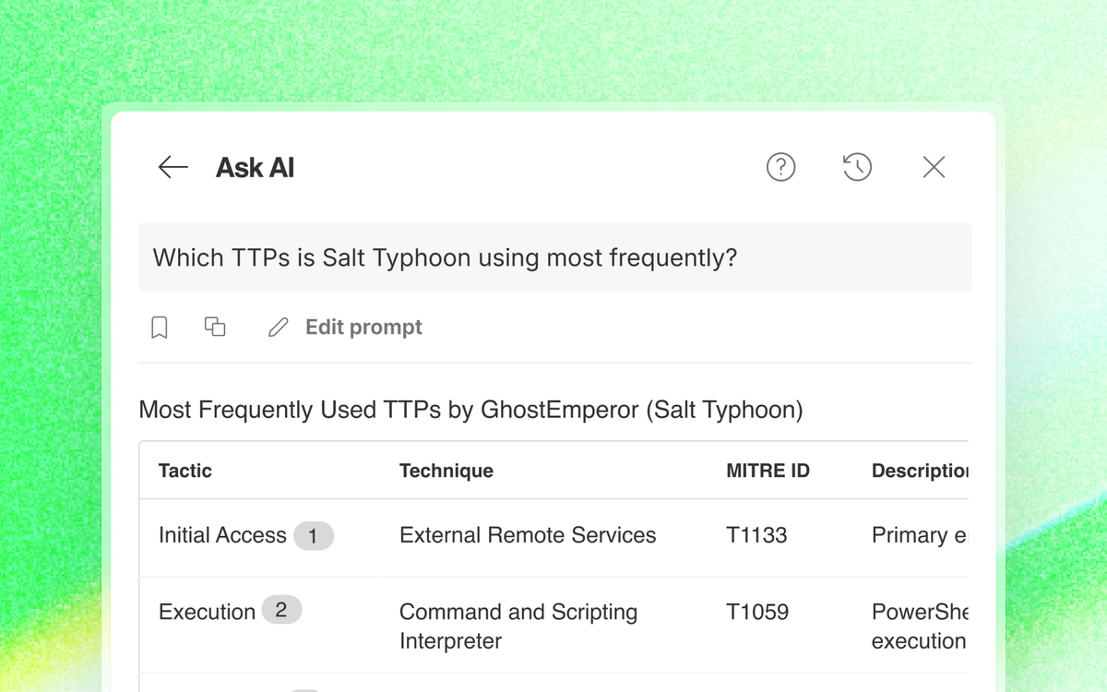Click the MITRE ID column header
This screenshot has width=1107, height=692.
point(768,471)
